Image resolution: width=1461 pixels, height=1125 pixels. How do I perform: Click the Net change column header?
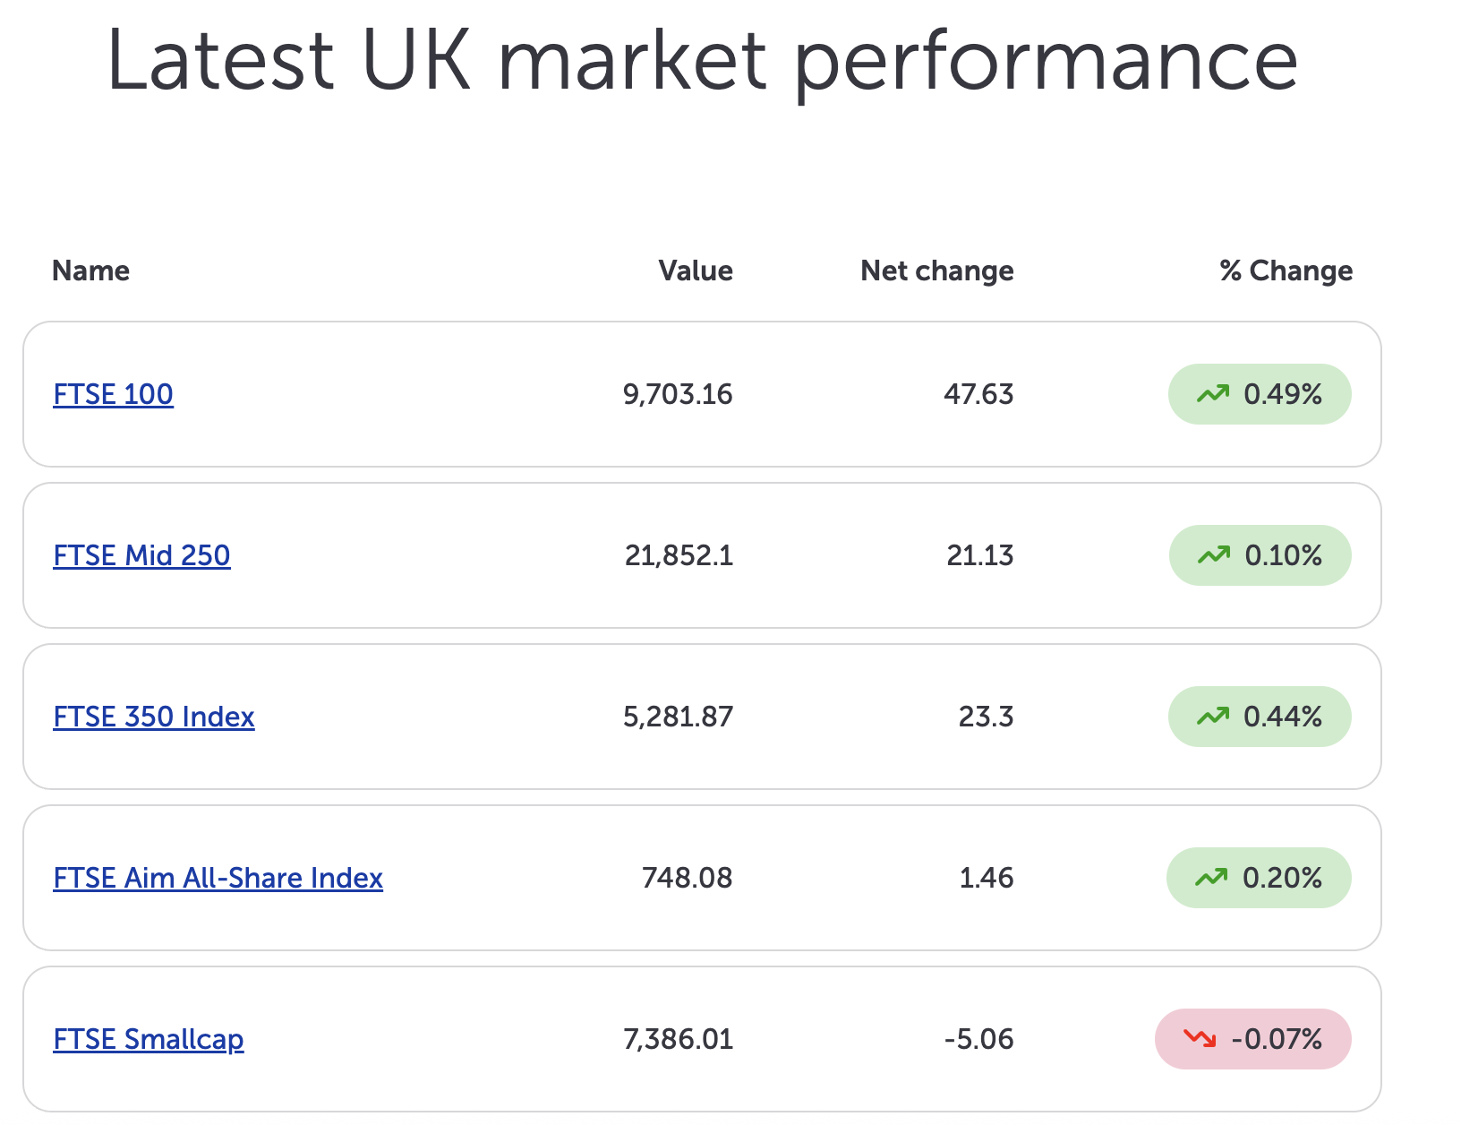(936, 271)
